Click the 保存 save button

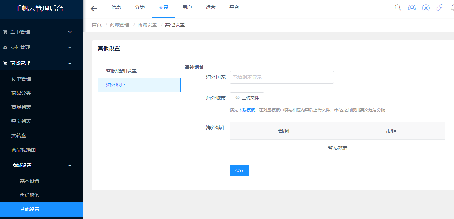(240, 171)
